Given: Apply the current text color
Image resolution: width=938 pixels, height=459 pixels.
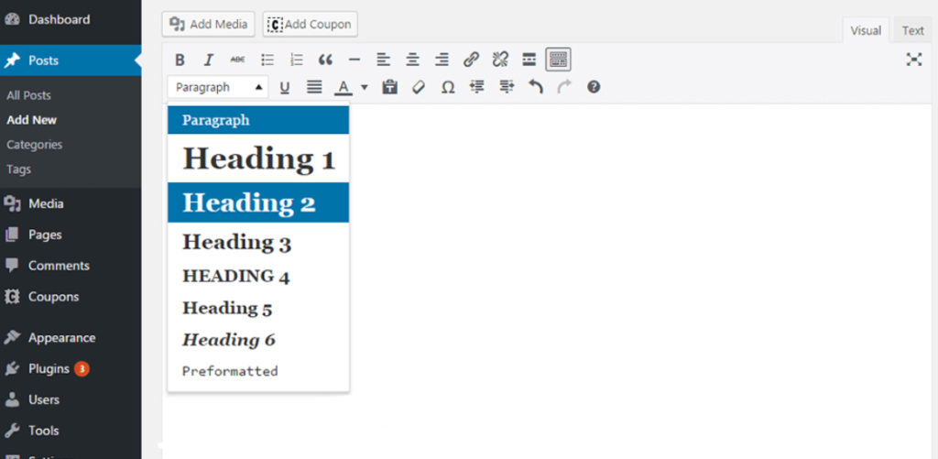Looking at the screenshot, I should pyautogui.click(x=343, y=87).
